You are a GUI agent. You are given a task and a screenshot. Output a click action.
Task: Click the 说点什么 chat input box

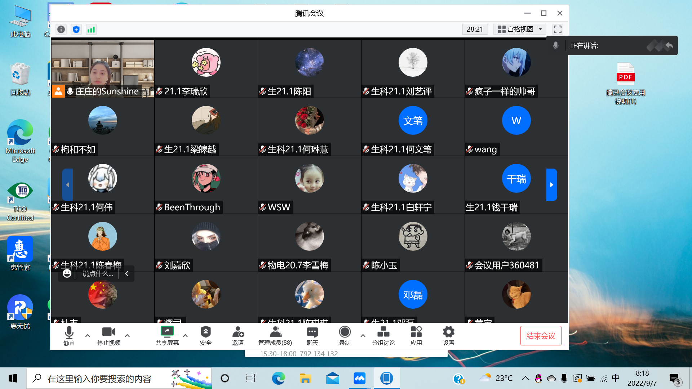coord(98,274)
